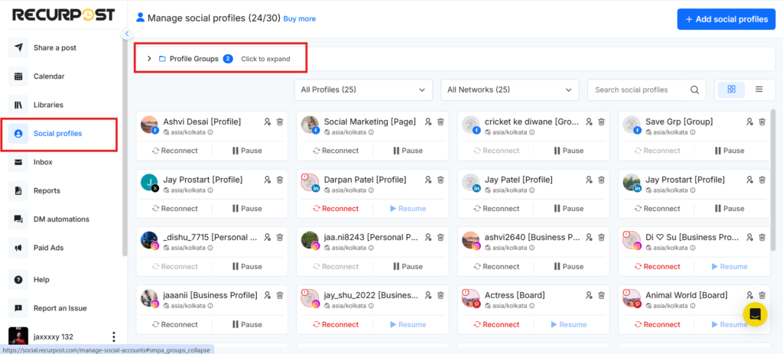Click assign-user icon on Save Grp card
This screenshot has height=354, width=783.
tap(749, 122)
